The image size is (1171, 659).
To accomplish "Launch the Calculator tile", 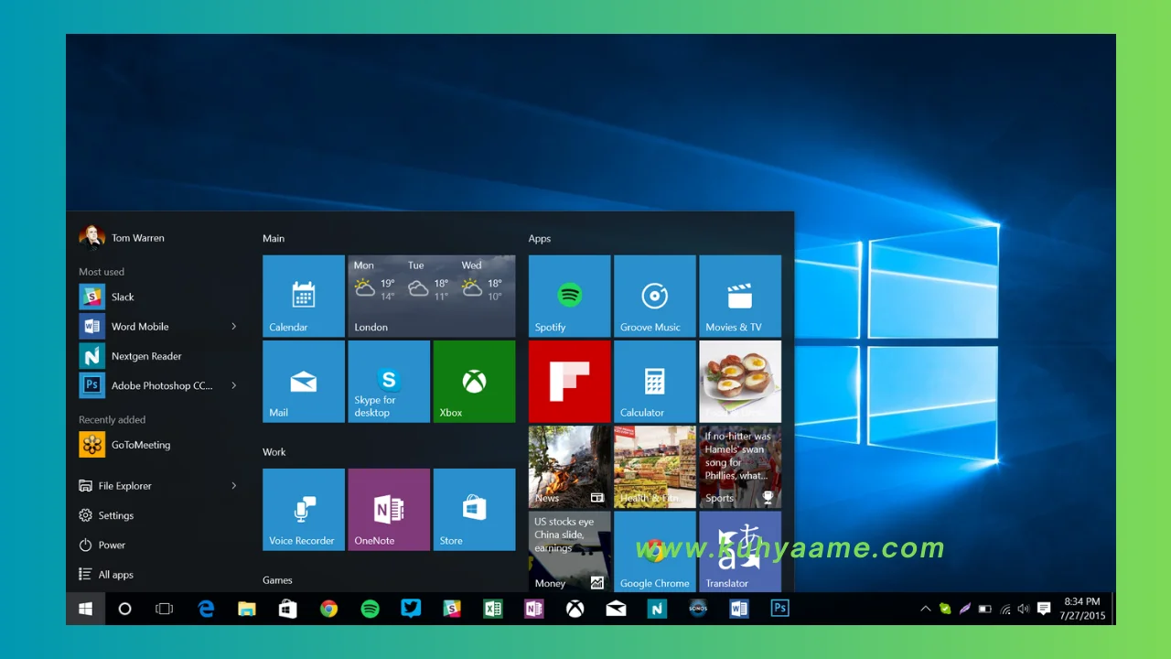I will coord(655,382).
